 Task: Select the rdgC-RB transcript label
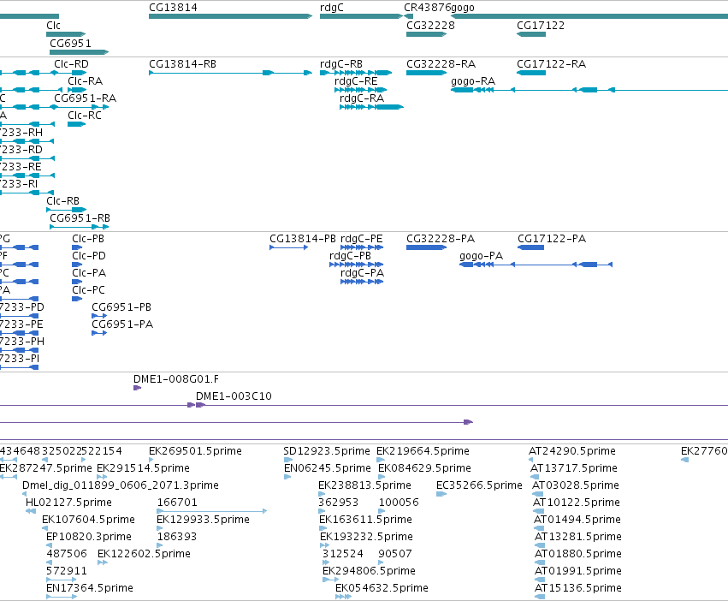[x=341, y=64]
